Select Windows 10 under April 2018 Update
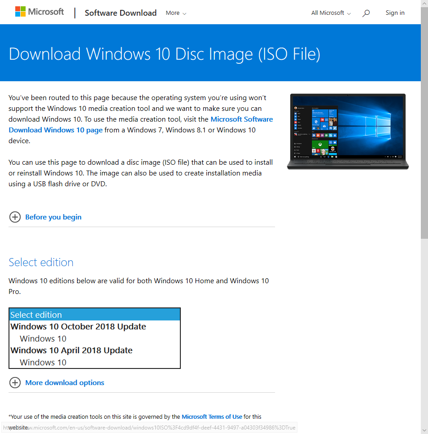 pyautogui.click(x=43, y=362)
